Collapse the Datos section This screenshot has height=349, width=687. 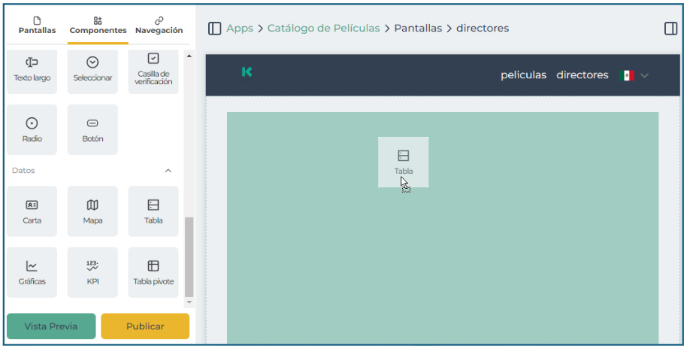pyautogui.click(x=168, y=171)
